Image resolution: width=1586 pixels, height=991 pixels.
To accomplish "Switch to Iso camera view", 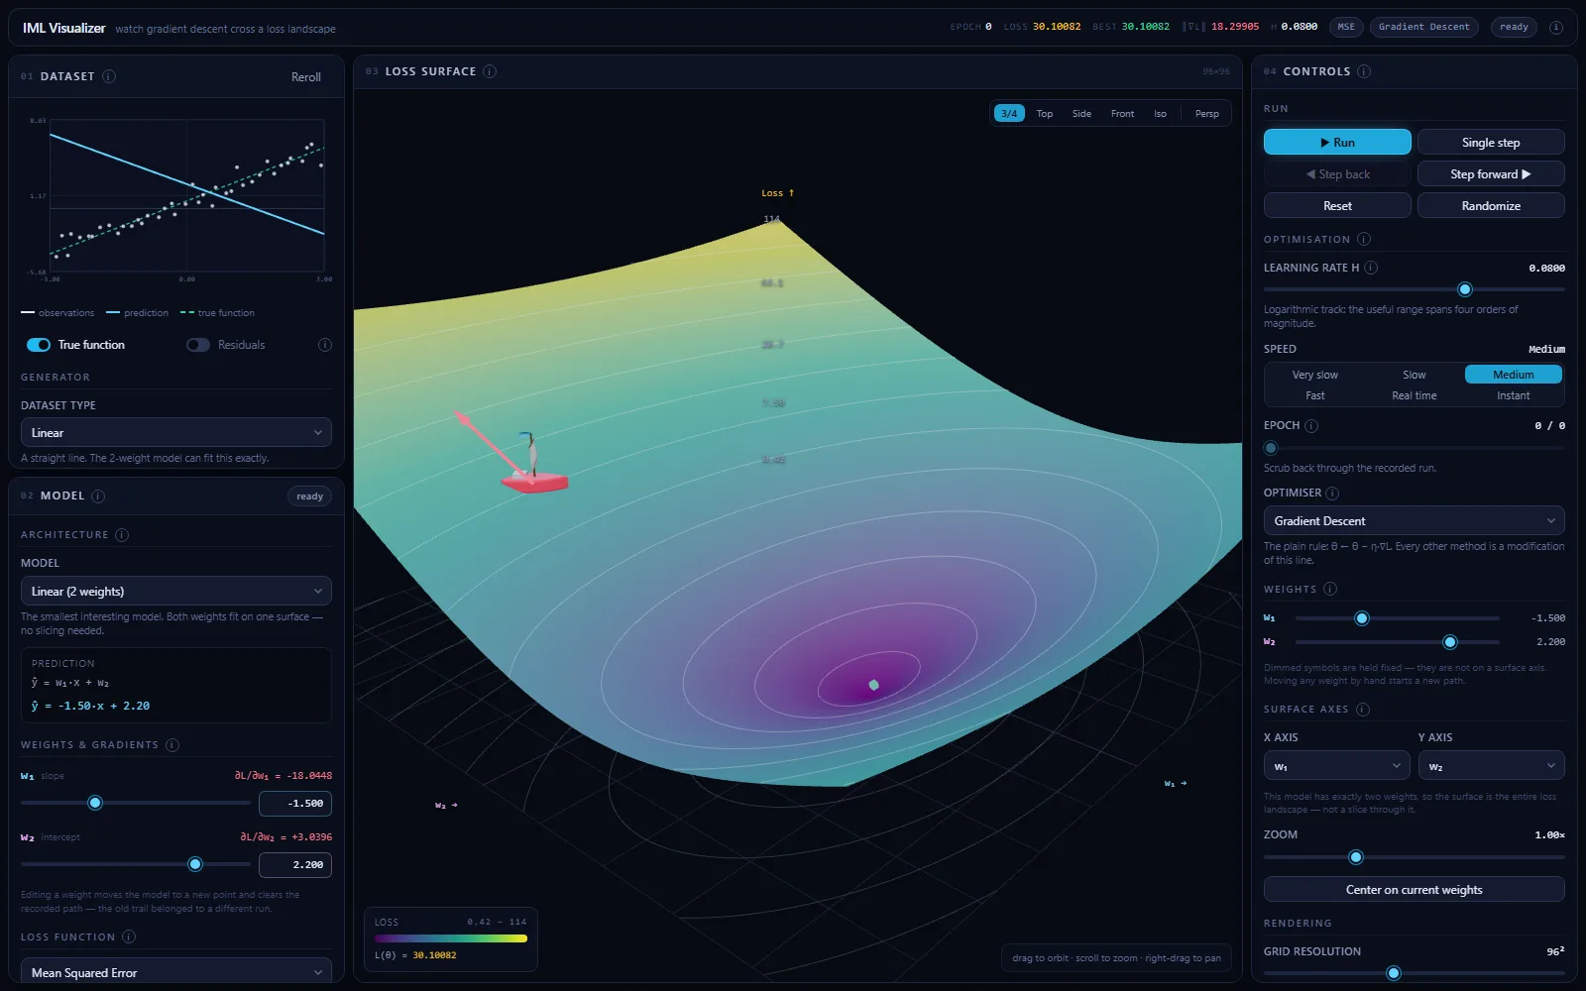I will pyautogui.click(x=1160, y=114).
